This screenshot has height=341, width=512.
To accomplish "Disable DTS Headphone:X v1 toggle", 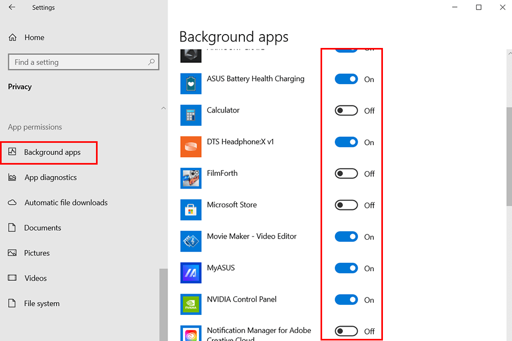I will pos(346,142).
